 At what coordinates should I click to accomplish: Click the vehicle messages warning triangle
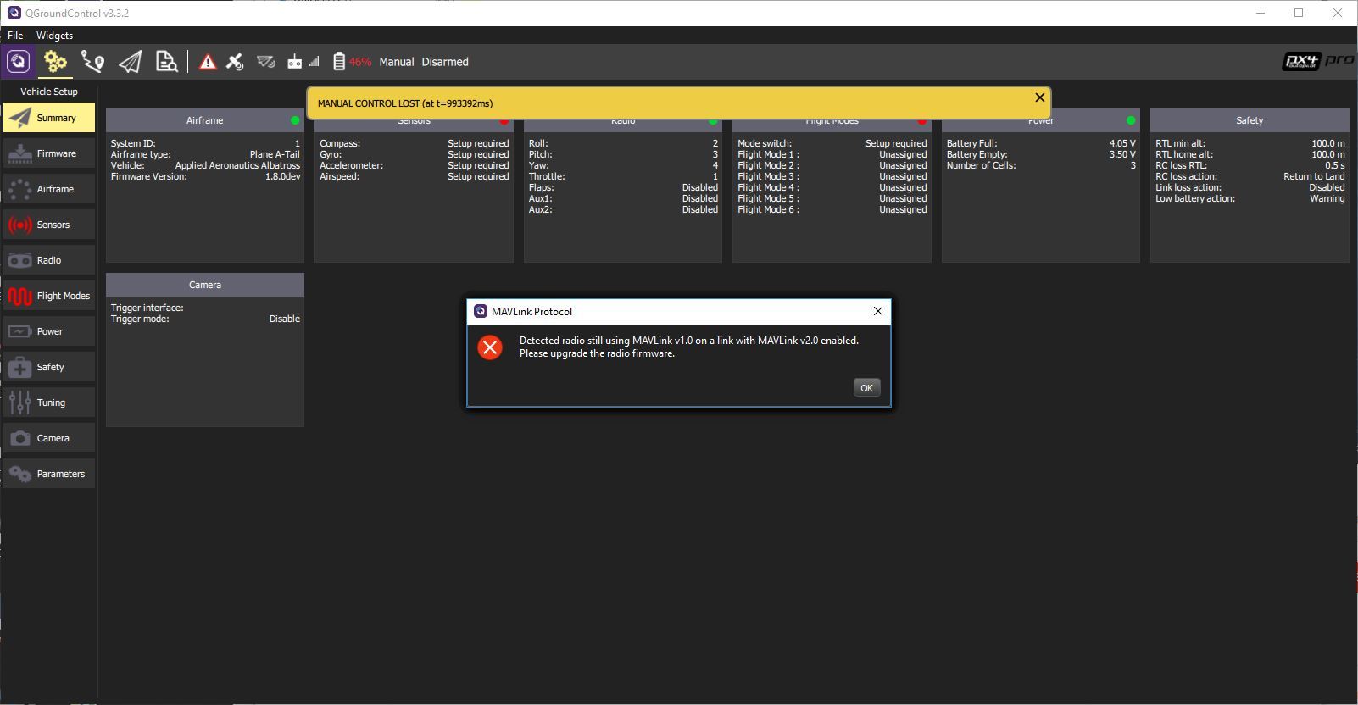(208, 62)
